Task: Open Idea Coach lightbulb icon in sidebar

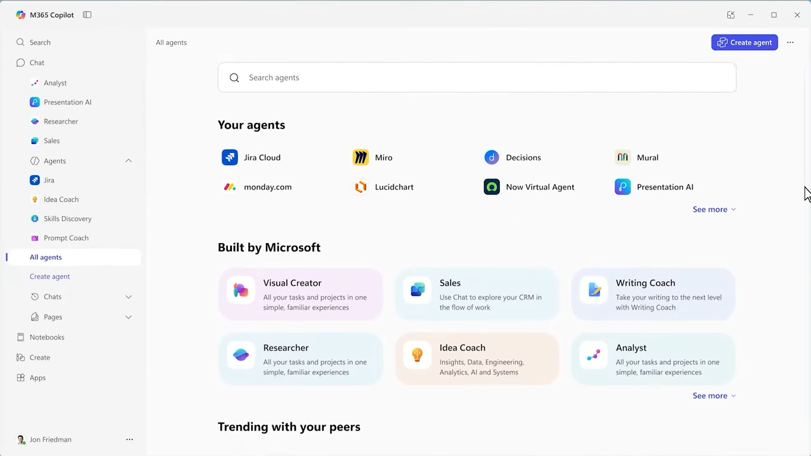Action: tap(35, 199)
